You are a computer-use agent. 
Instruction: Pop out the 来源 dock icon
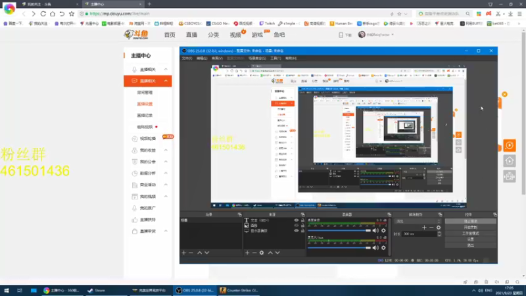(302, 214)
